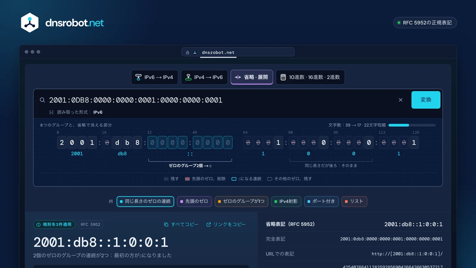Click the scan icon beside 読み取った形式

(51, 112)
